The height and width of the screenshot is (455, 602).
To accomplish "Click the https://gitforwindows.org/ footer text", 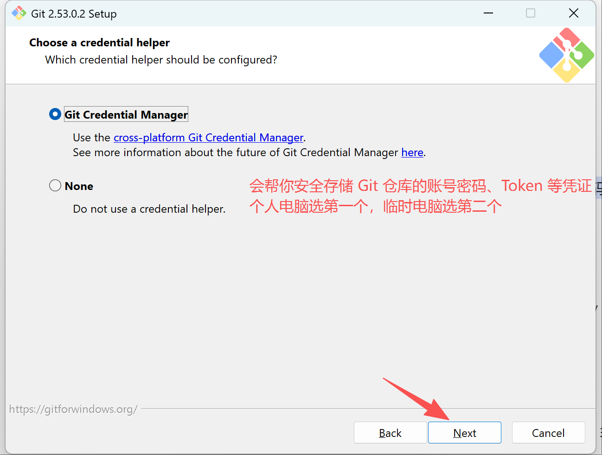I will point(73,409).
